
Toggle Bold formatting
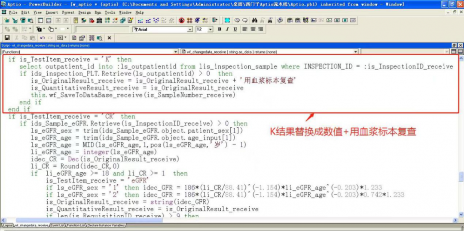220,29
